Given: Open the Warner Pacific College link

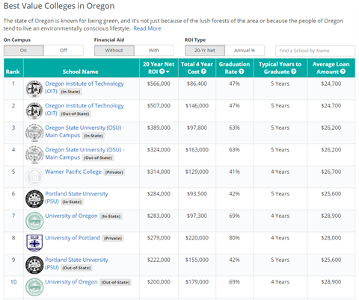Looking at the screenshot, I should point(73,172).
